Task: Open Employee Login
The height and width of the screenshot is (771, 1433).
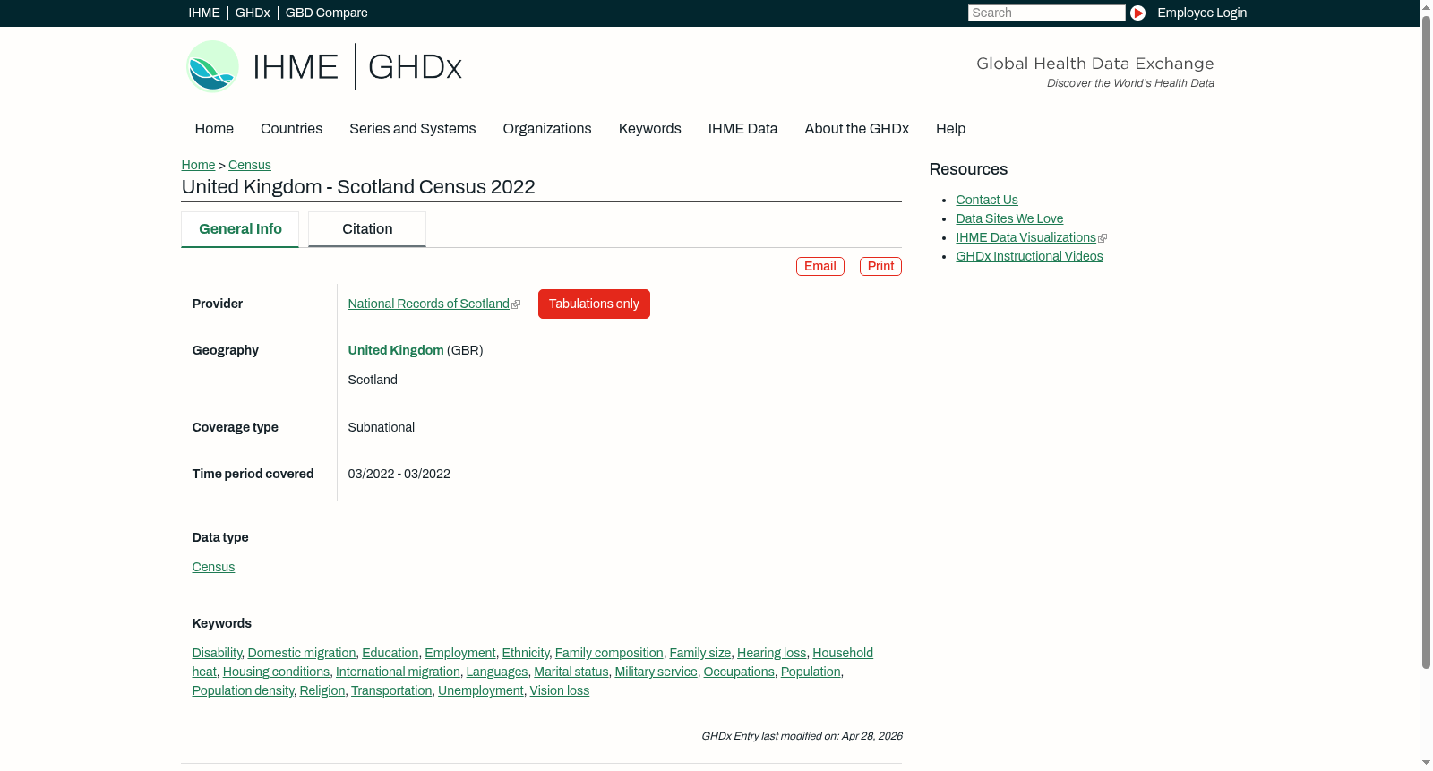Action: tap(1201, 13)
